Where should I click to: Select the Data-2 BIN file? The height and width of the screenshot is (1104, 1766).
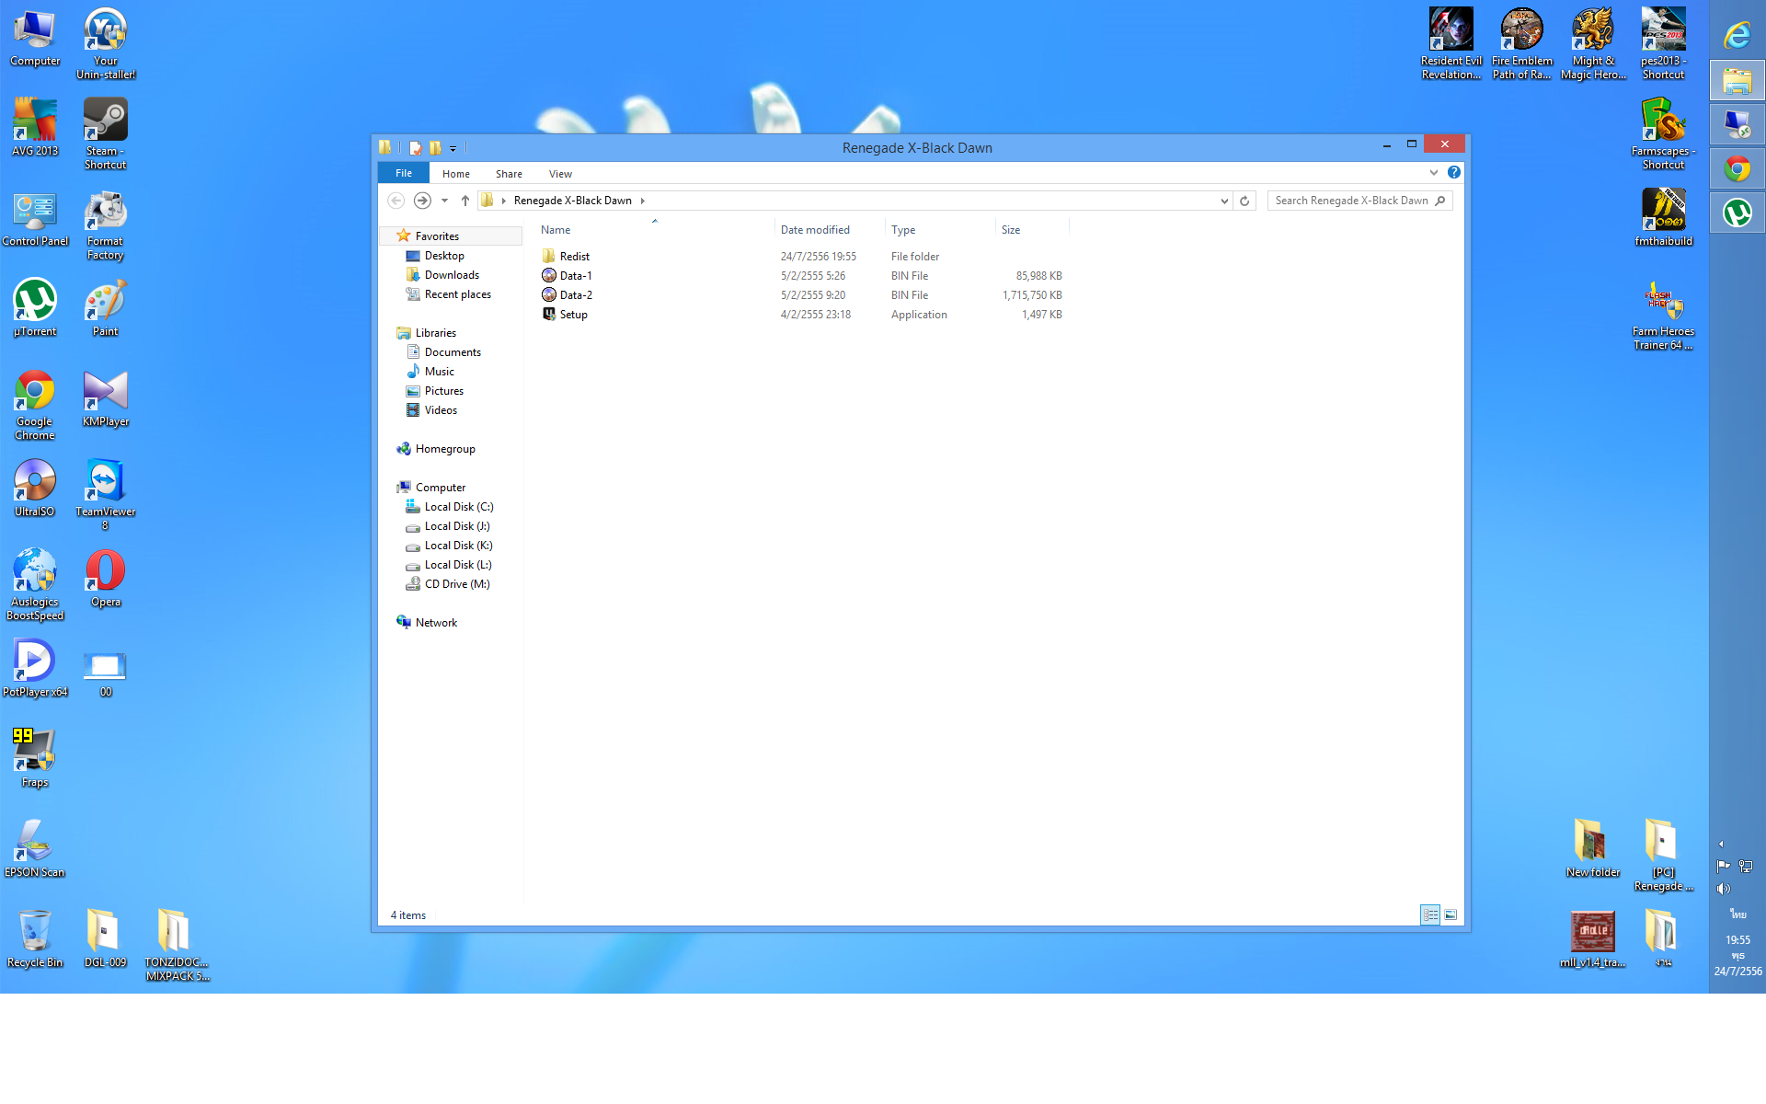point(576,295)
